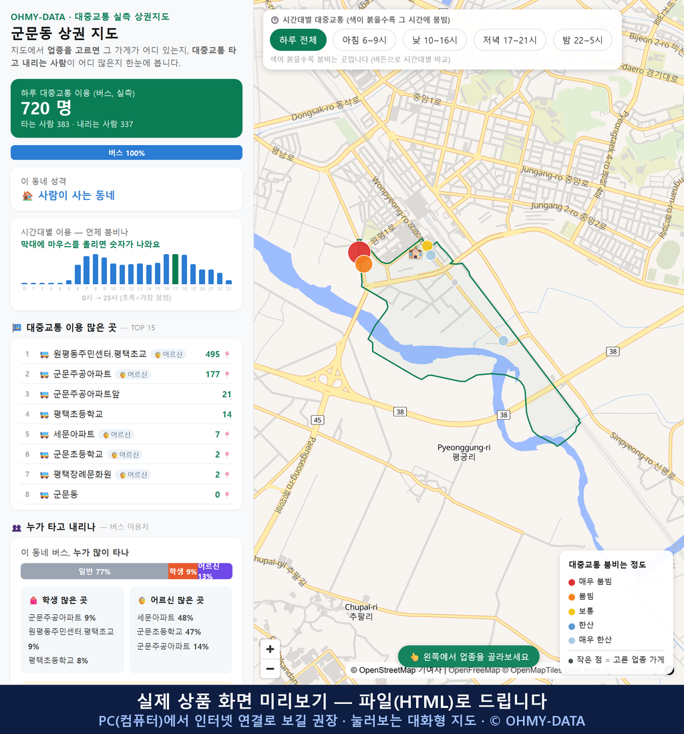Click the pin icon next to 177
This screenshot has width=684, height=734.
point(227,374)
